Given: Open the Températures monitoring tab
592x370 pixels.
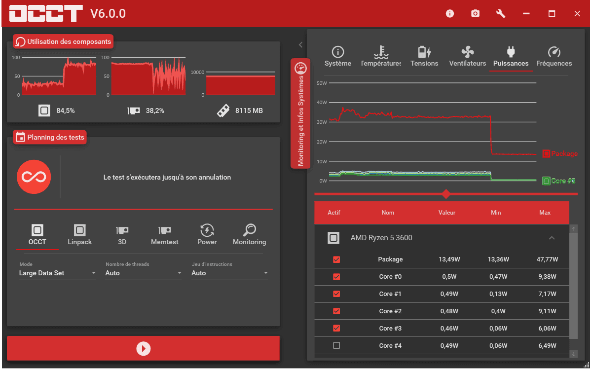Looking at the screenshot, I should (x=381, y=57).
